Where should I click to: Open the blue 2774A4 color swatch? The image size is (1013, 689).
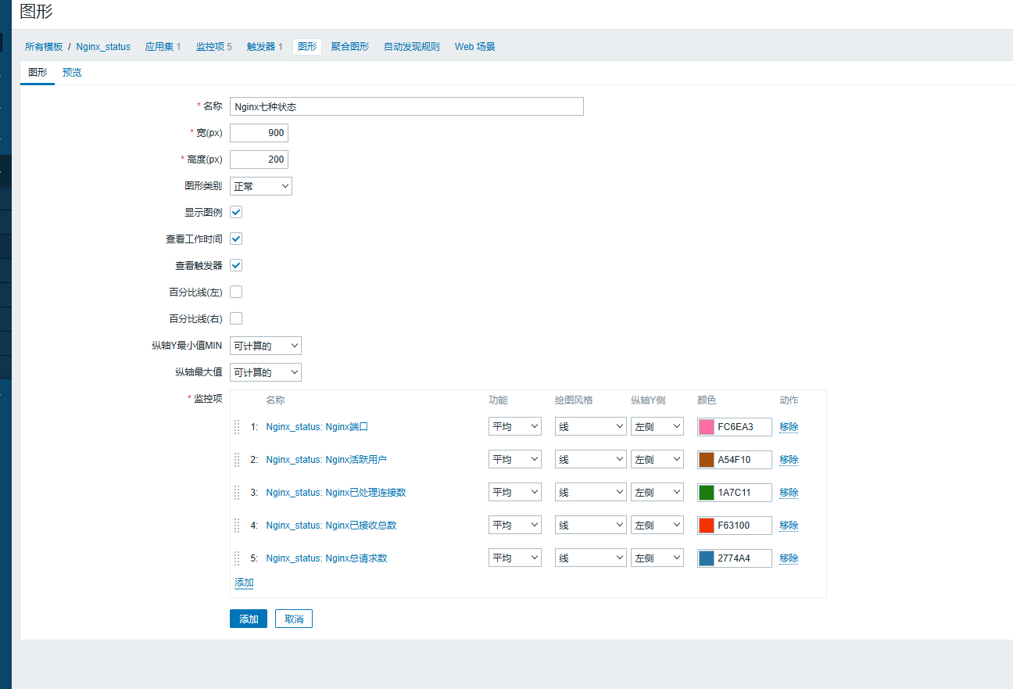click(707, 558)
